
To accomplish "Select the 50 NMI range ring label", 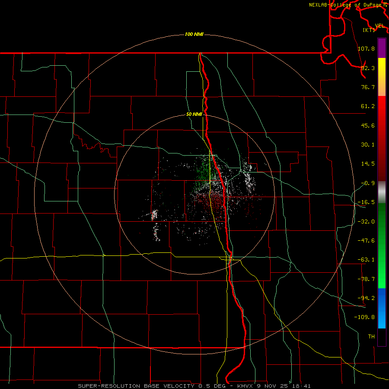I will tap(194, 114).
